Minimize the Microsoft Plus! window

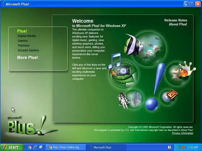coord(186,4)
